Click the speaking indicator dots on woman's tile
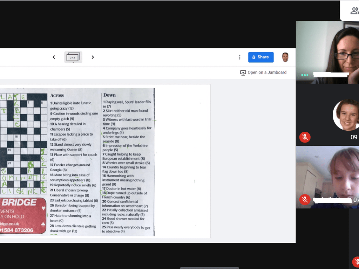Viewport: 359px width, 269px height. coord(305,75)
